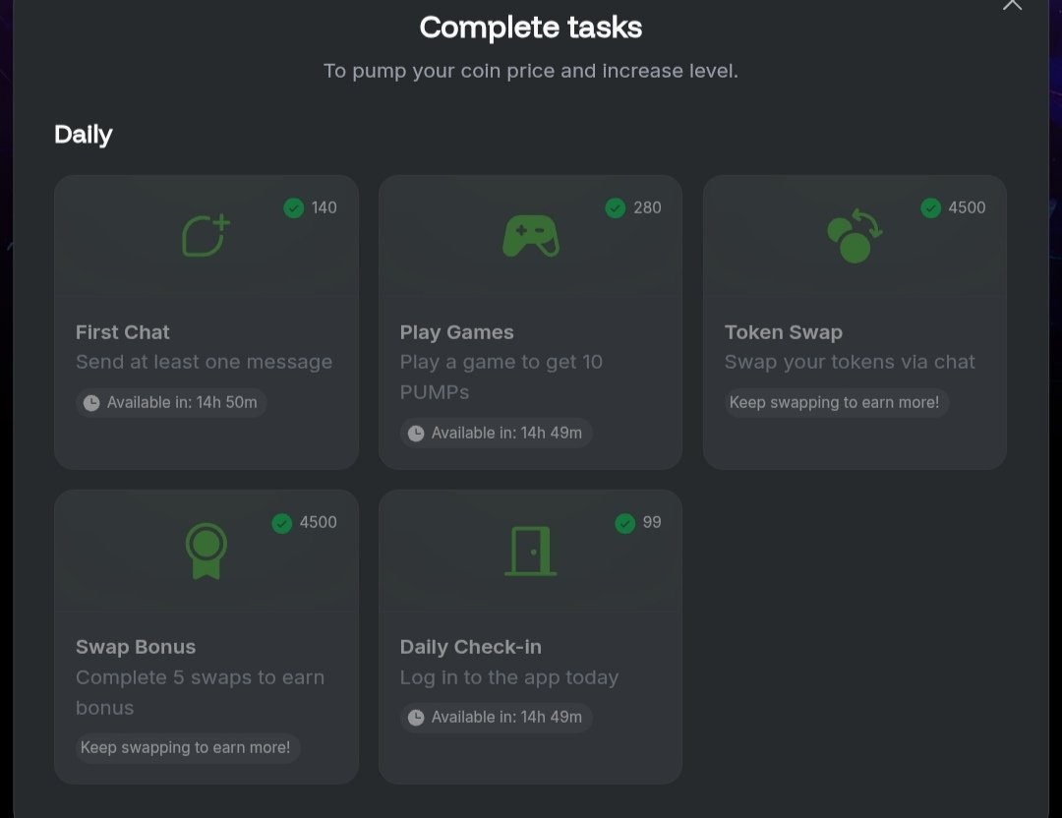Open the First Chat task title
This screenshot has height=818, width=1062.
123,332
